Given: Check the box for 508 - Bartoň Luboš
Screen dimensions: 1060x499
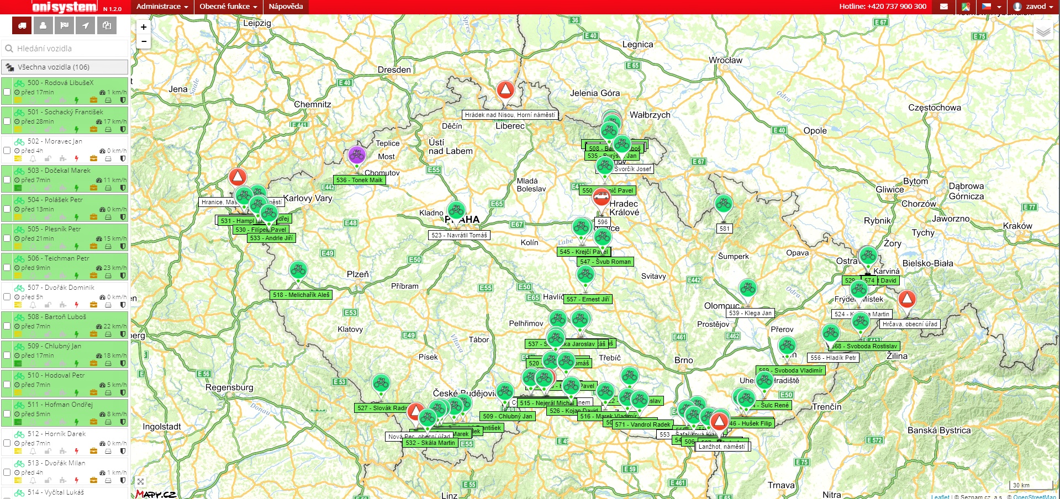Looking at the screenshot, I should tap(7, 326).
